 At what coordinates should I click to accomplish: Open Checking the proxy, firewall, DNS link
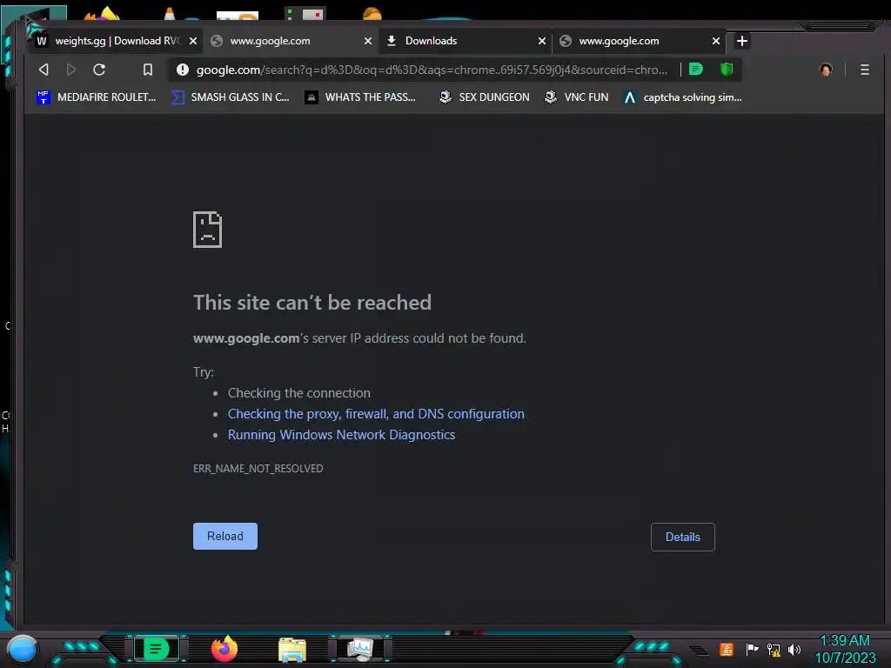376,413
